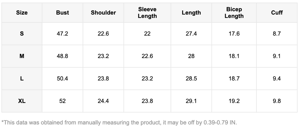Click the Sleeve Length header cell

pyautogui.click(x=147, y=13)
